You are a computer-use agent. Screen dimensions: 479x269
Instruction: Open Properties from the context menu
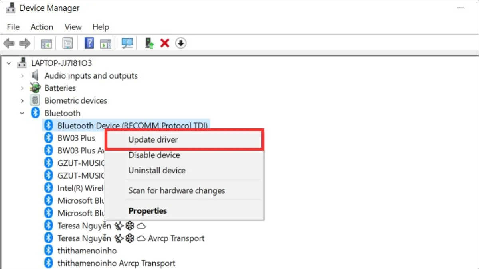(148, 211)
